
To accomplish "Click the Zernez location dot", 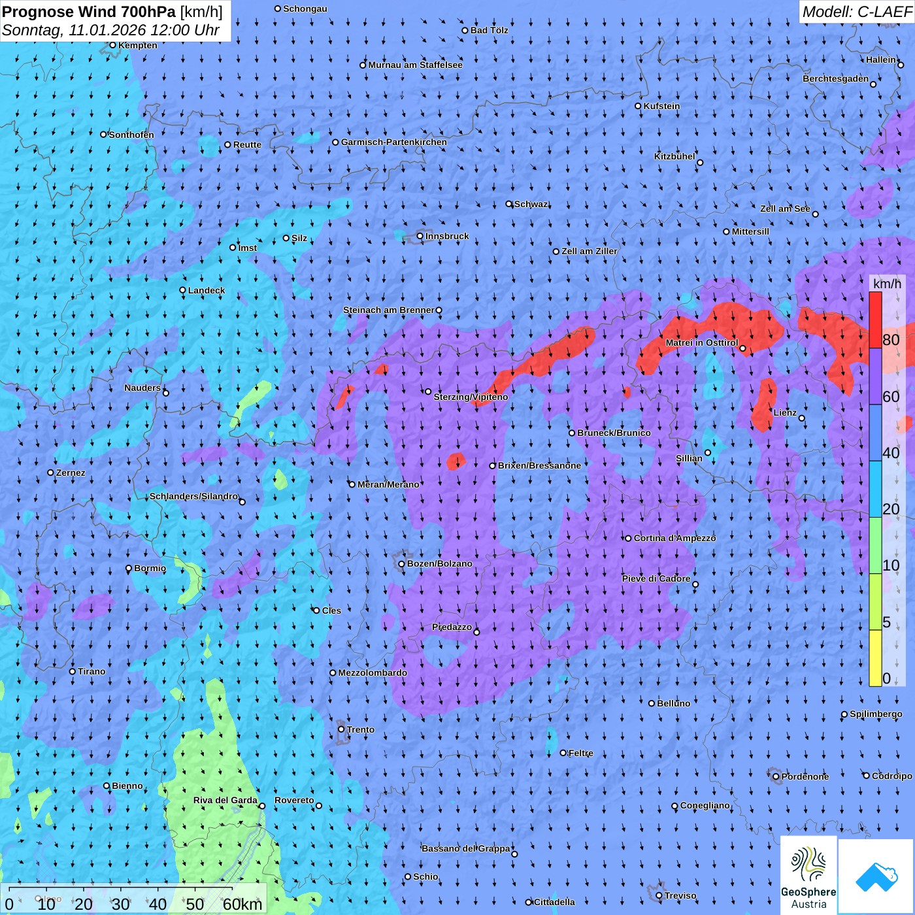I will click(50, 473).
